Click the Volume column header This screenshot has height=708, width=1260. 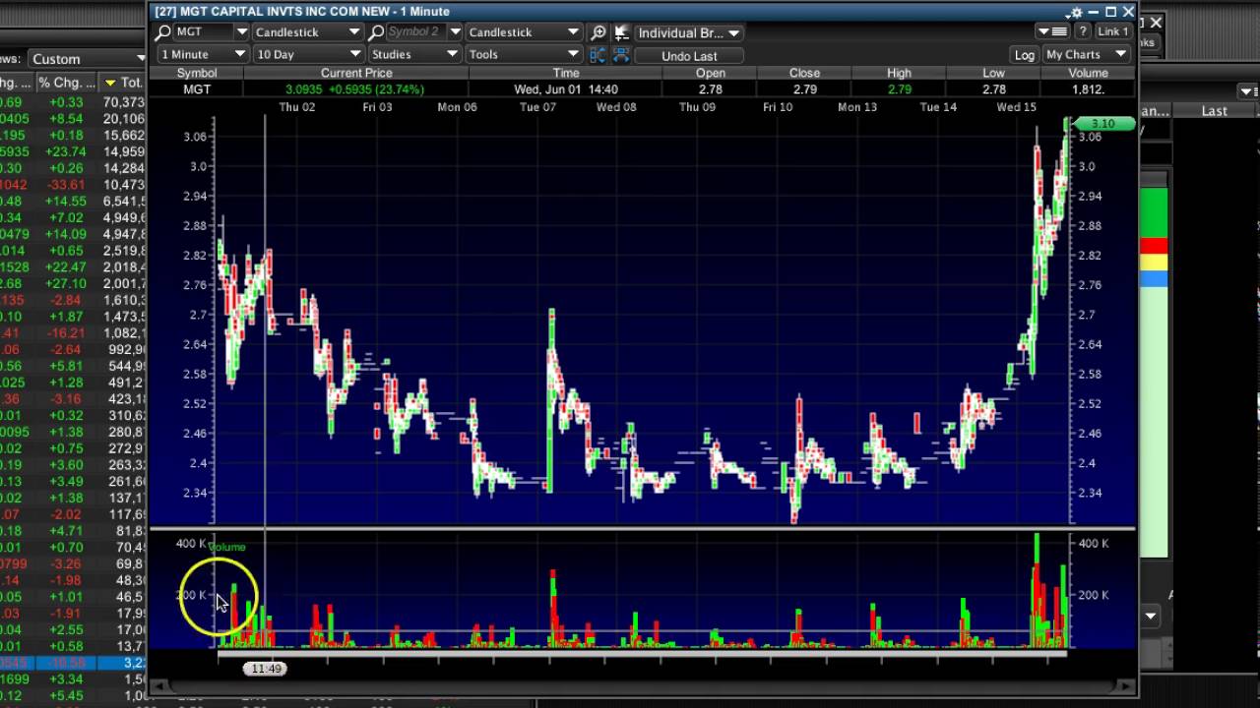pyautogui.click(x=1088, y=73)
